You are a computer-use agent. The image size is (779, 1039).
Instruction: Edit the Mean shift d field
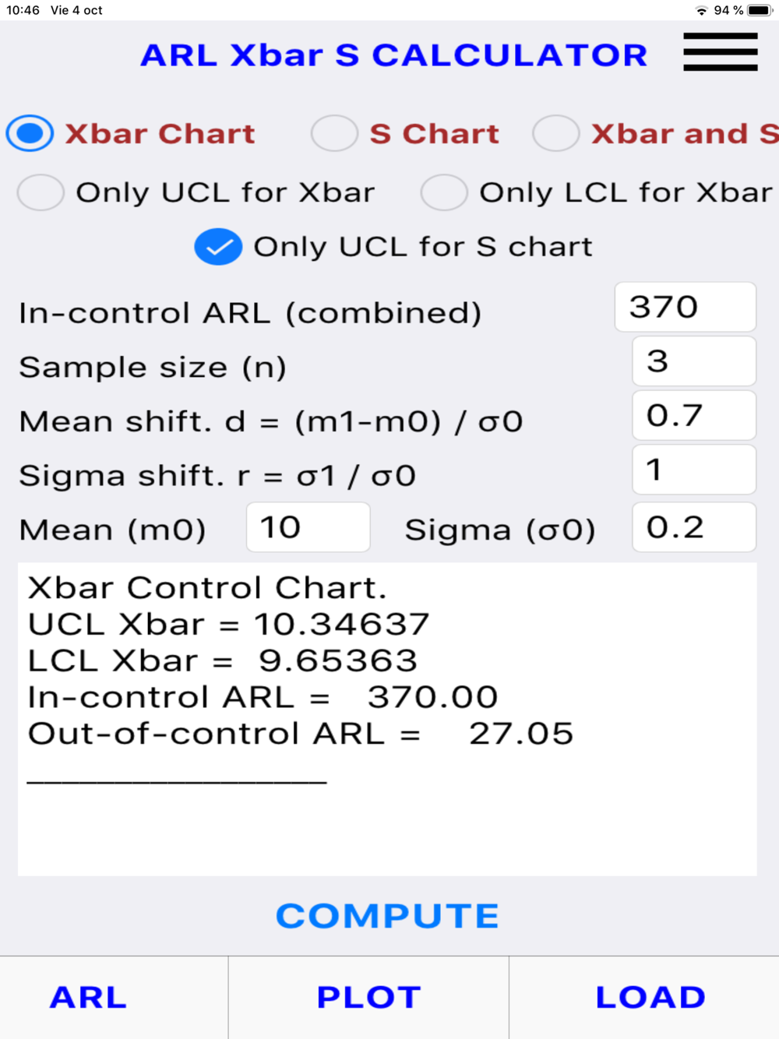click(693, 416)
